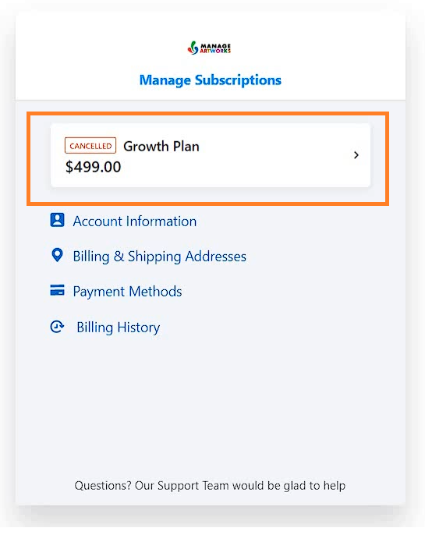This screenshot has height=535, width=425.
Task: View the Billing History page
Action: tap(119, 328)
